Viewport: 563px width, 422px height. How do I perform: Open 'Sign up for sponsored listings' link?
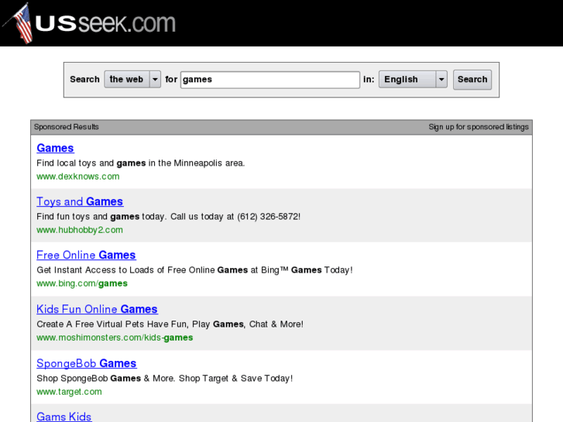(479, 127)
